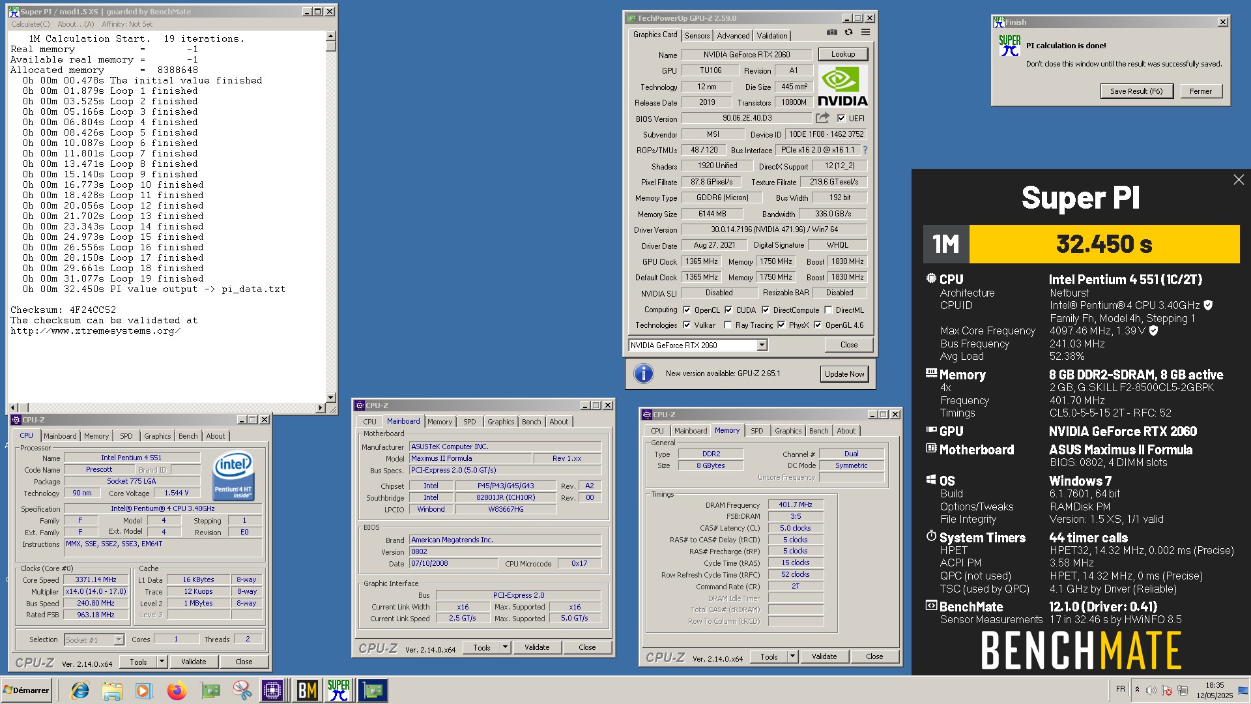Take a GPU-Z screenshot with the camera icon
1251x704 pixels.
831,32
